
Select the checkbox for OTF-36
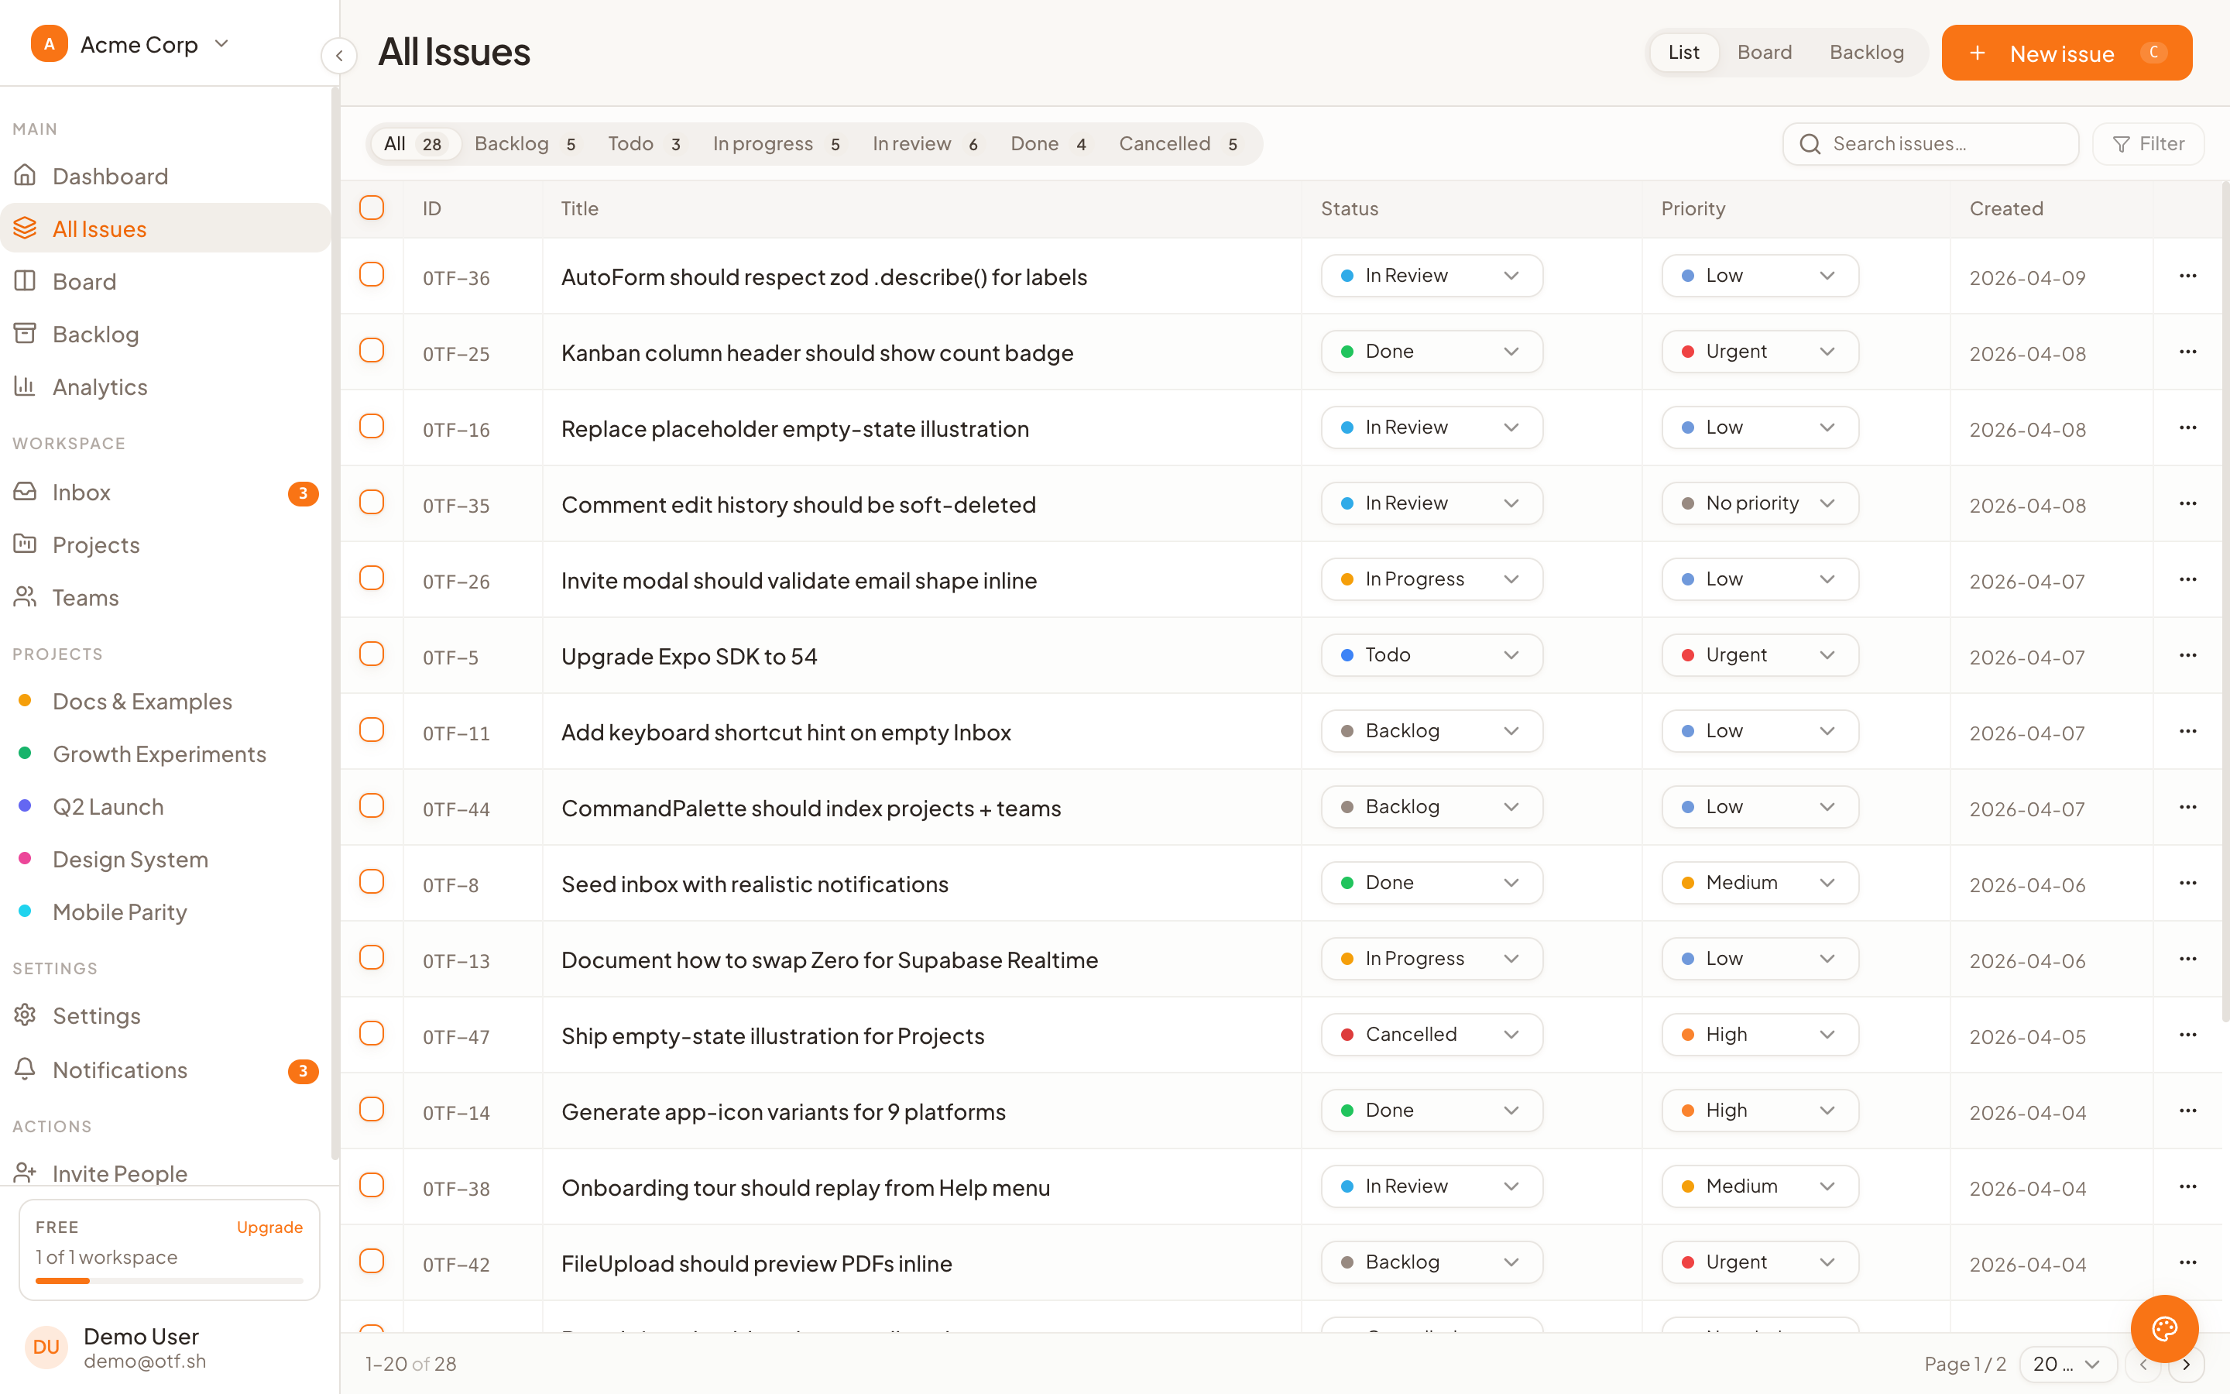(372, 275)
